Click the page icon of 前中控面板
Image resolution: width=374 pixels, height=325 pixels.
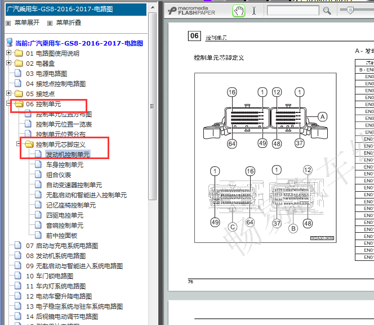tap(38, 235)
